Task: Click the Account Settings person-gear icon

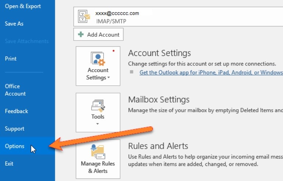Action: [98, 58]
